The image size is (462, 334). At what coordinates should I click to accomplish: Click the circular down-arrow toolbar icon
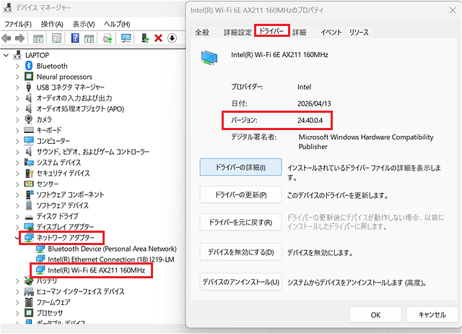[172, 38]
